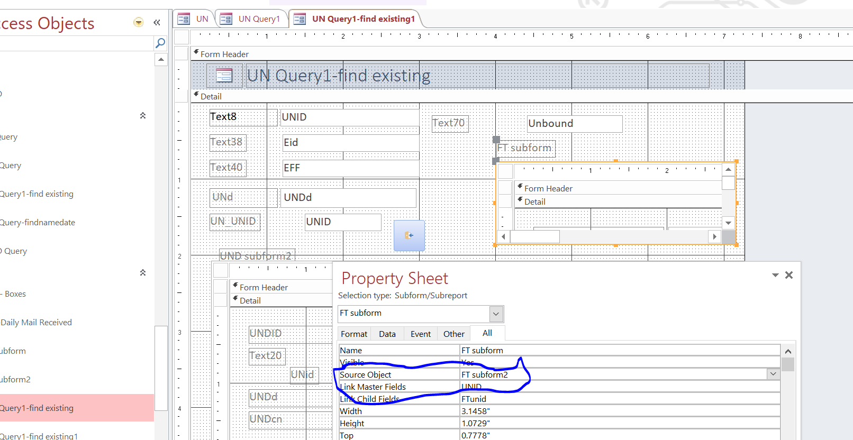Click the Property Sheet scroll up arrow
Image resolution: width=853 pixels, height=440 pixels.
tap(788, 351)
